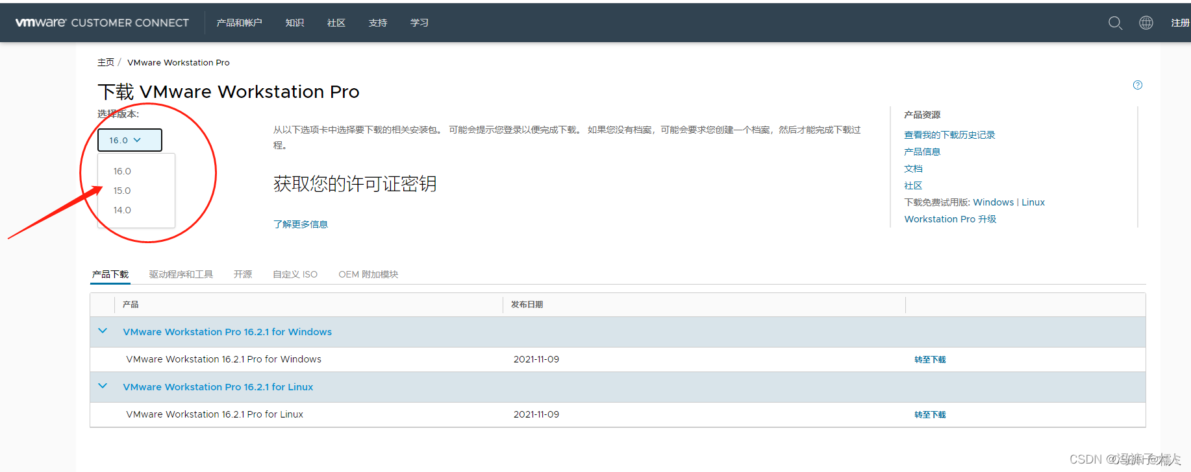This screenshot has width=1191, height=472.
Task: Click VMware Workstation Pro breadcrumb
Action: tap(179, 62)
